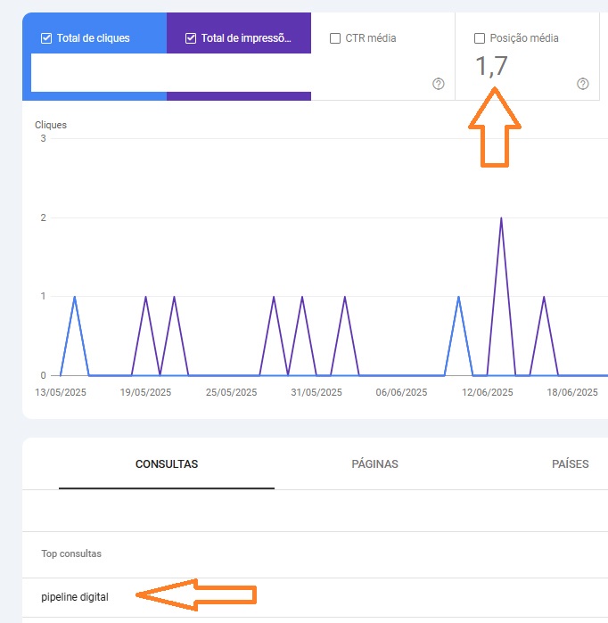The image size is (608, 623).
Task: Uncheck the Total de impressões checkbox
Action: pos(191,38)
